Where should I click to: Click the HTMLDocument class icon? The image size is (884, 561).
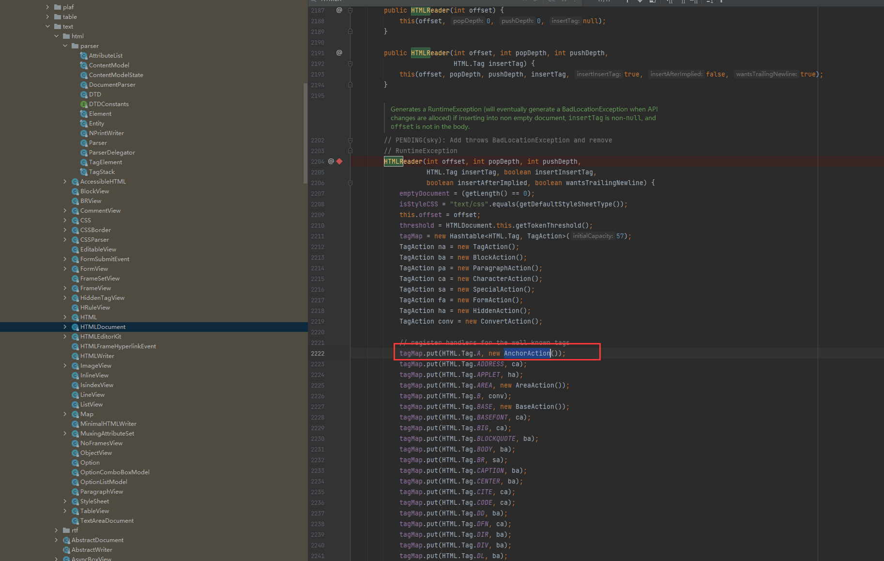click(75, 327)
